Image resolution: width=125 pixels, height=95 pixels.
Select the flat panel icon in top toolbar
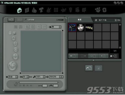[x=27, y=10]
